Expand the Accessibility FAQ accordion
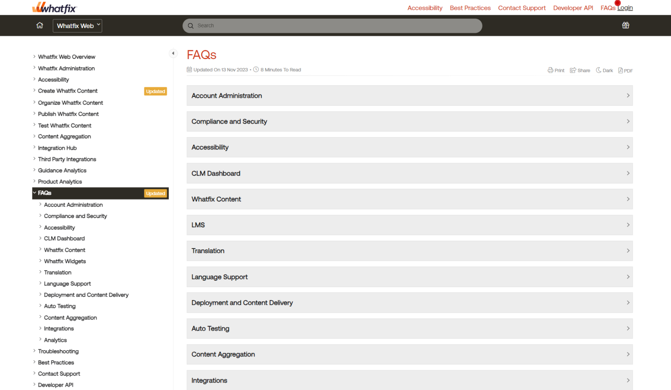Screen dimensions: 671x390 coord(410,147)
